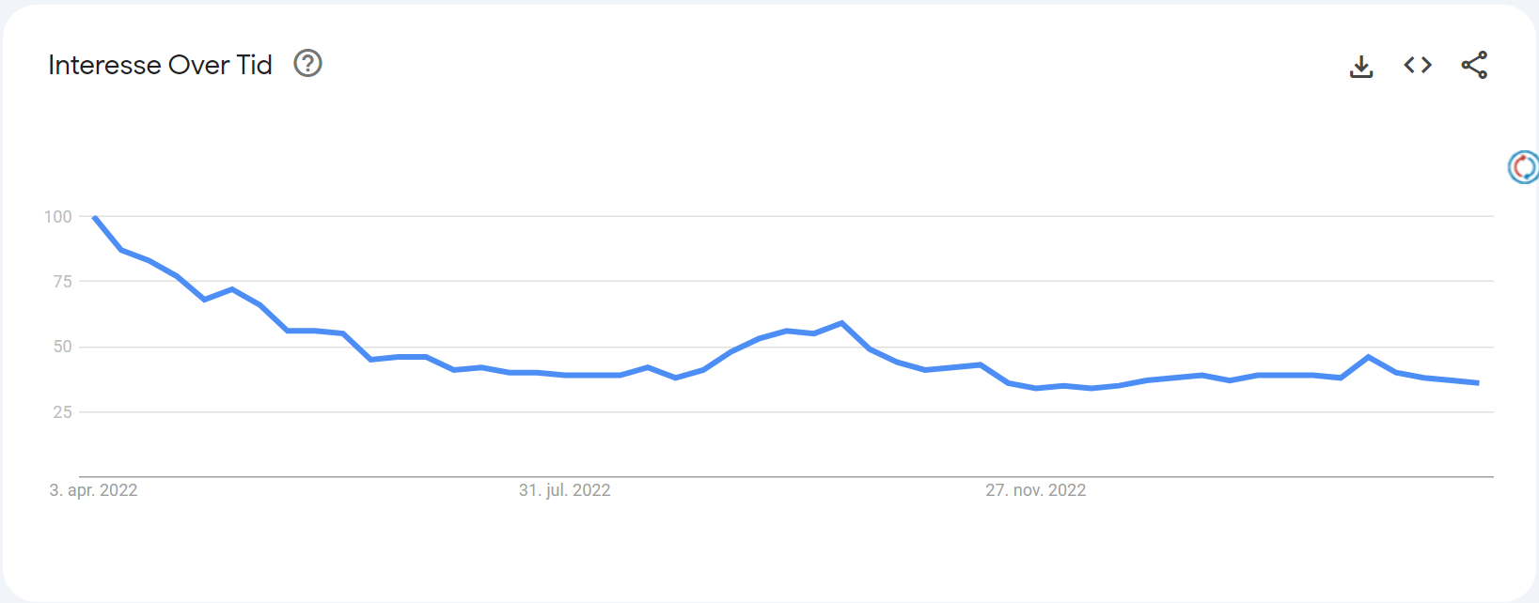
Task: Click the 100 y-axis label
Action: click(58, 217)
